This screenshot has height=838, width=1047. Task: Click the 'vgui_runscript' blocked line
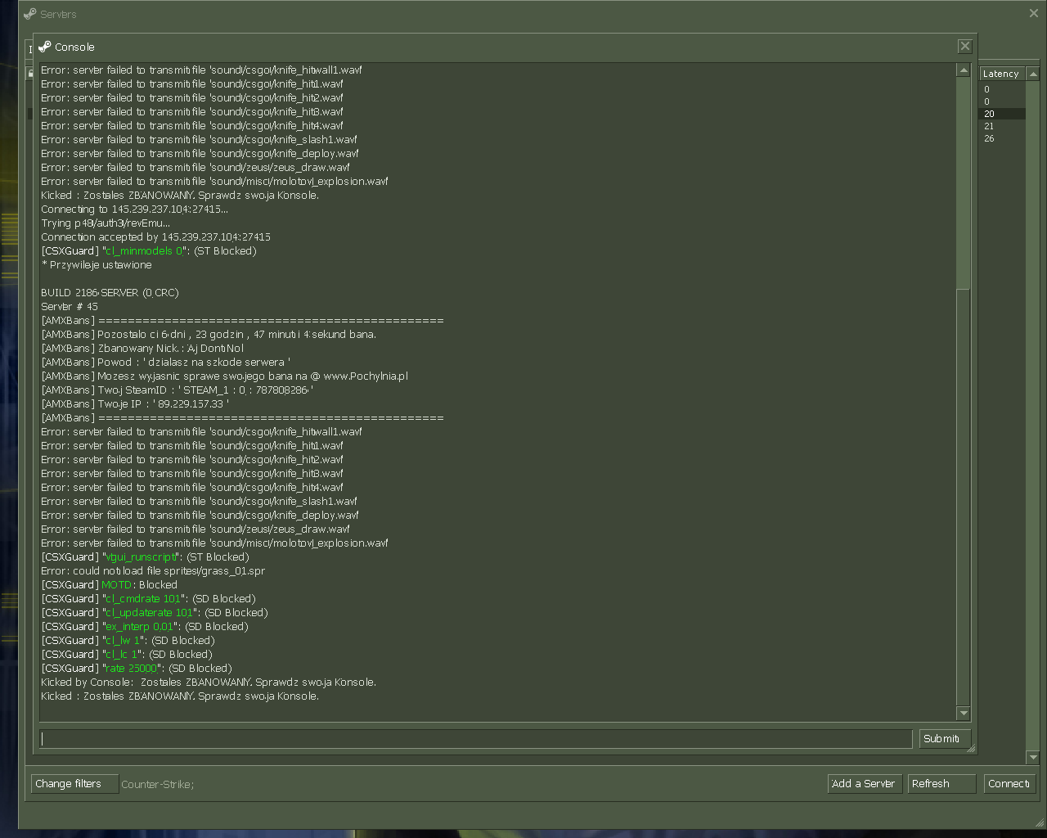145,557
